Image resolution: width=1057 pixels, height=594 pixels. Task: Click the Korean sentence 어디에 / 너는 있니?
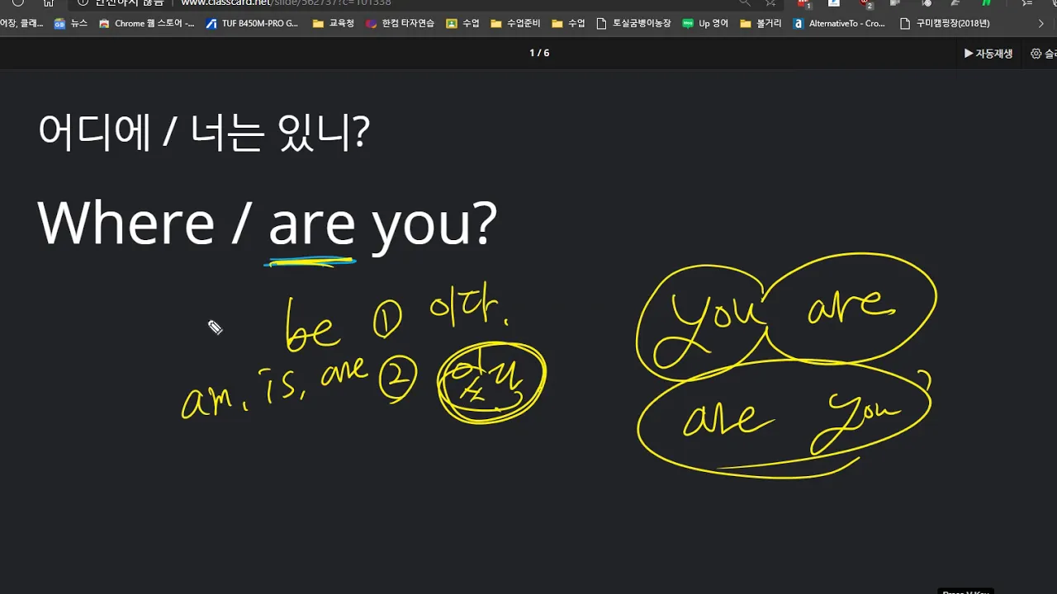(x=203, y=132)
